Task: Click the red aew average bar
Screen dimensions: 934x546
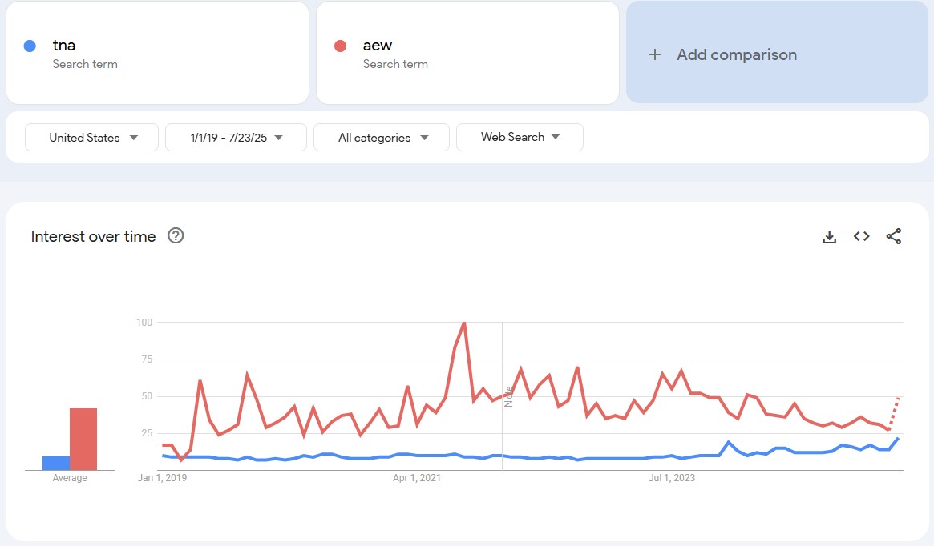Action: tap(83, 439)
